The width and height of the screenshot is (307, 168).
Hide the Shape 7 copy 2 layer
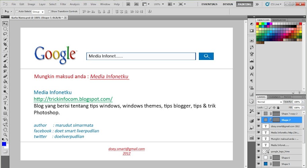click(259, 113)
